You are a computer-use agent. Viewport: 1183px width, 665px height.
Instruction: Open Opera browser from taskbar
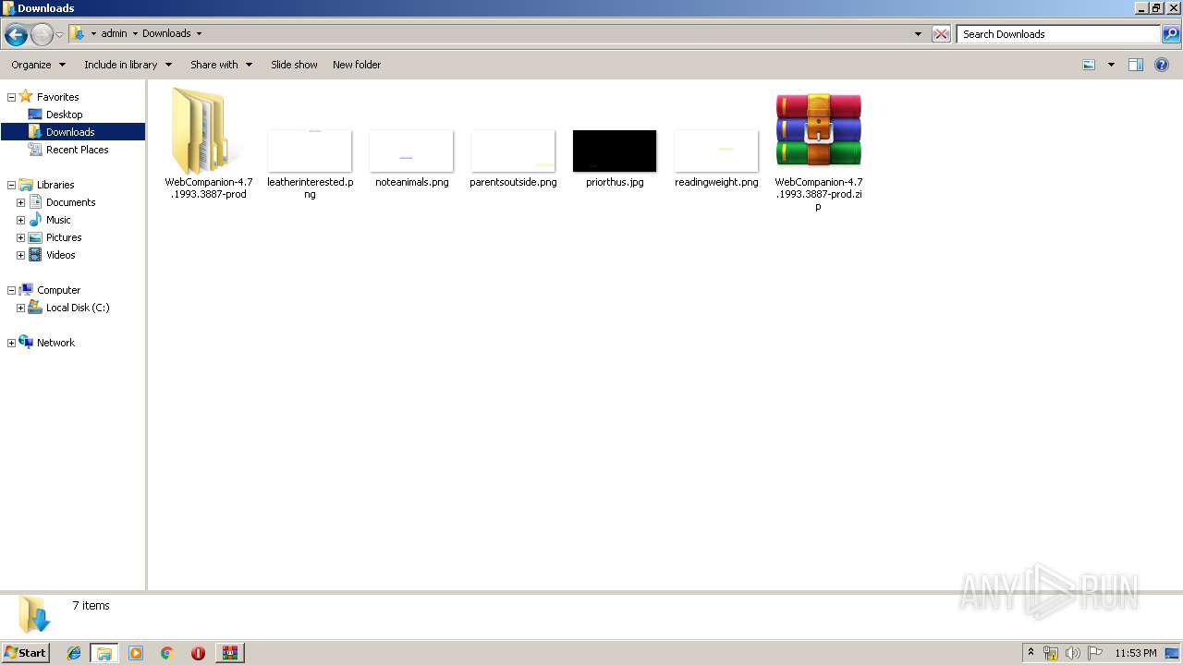click(x=198, y=653)
